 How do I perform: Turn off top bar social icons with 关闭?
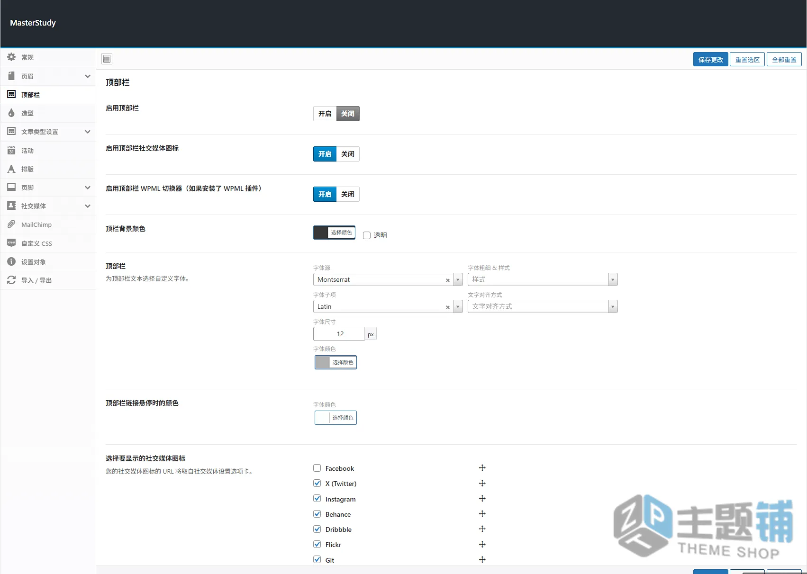[348, 154]
